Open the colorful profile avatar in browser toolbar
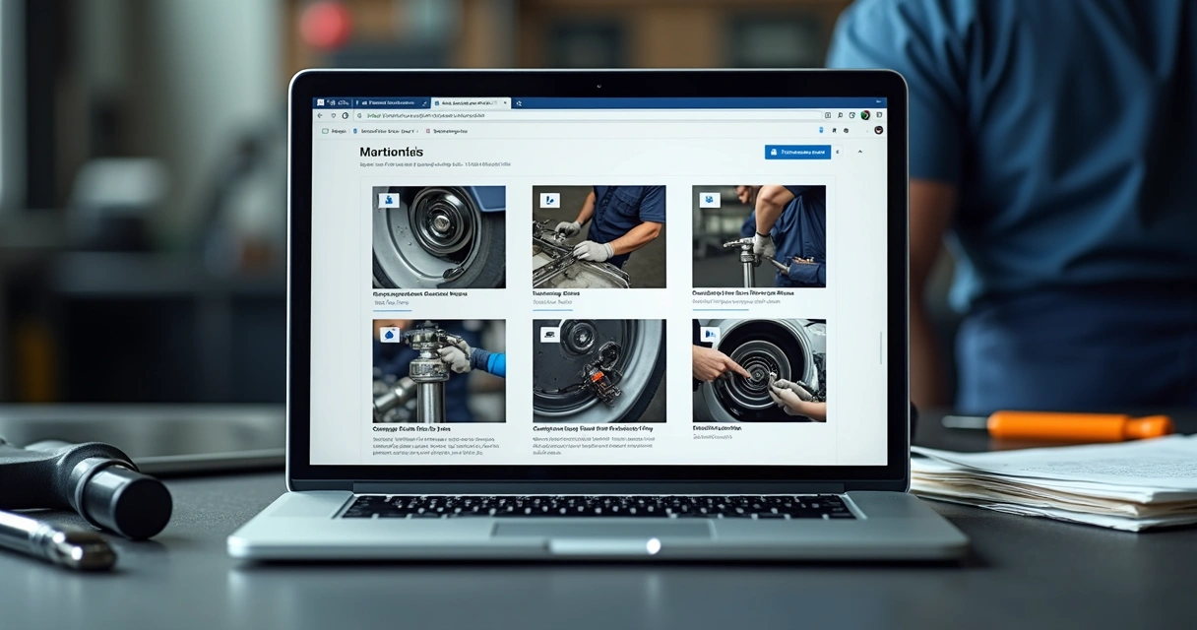This screenshot has width=1197, height=630. pos(865,115)
